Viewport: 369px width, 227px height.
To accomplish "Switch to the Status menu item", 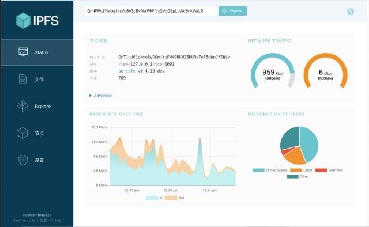I will [37, 52].
